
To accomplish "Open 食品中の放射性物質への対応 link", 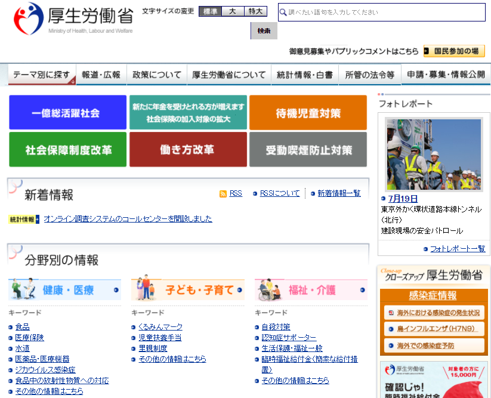I will coord(62,381).
